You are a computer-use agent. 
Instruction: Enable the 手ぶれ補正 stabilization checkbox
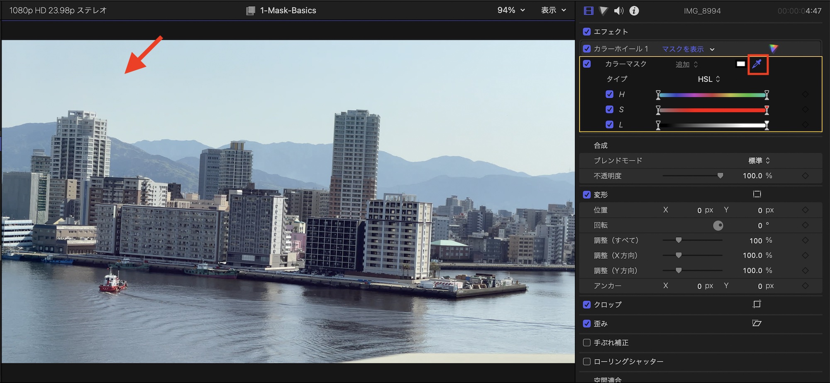(587, 343)
